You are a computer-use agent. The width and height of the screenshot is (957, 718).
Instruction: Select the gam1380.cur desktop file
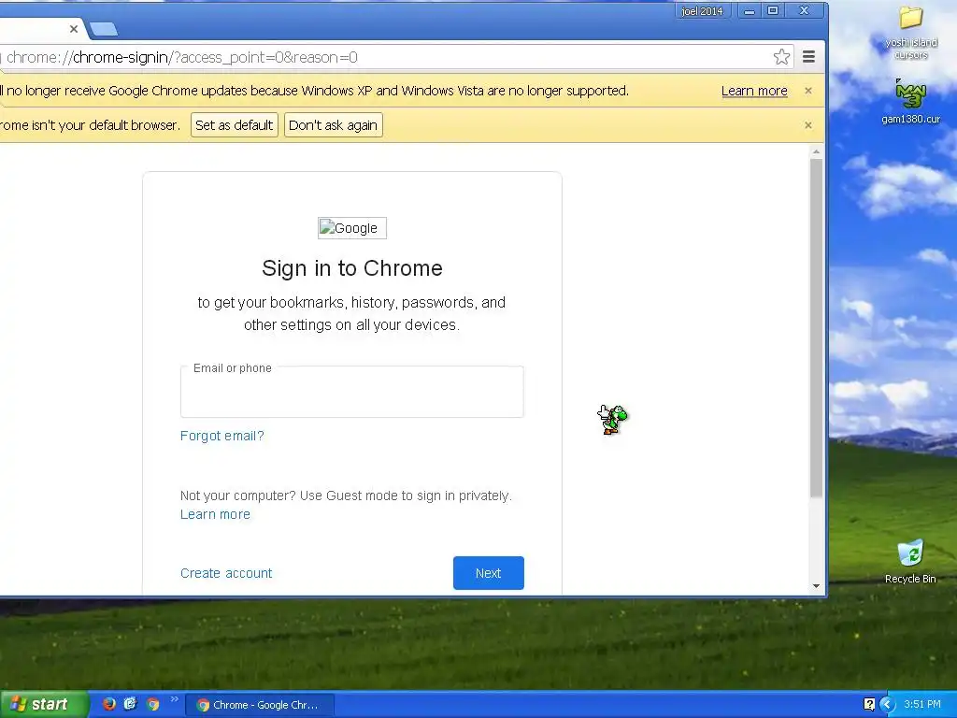[910, 101]
